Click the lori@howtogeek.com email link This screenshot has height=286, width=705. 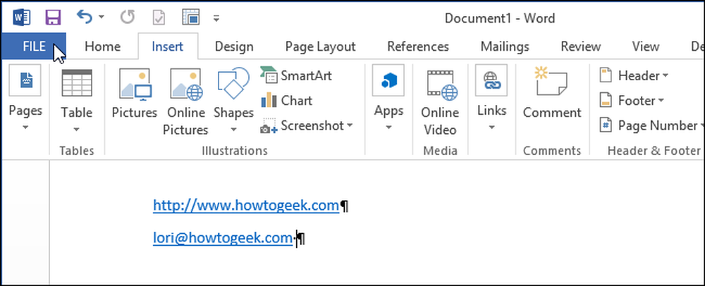(223, 238)
